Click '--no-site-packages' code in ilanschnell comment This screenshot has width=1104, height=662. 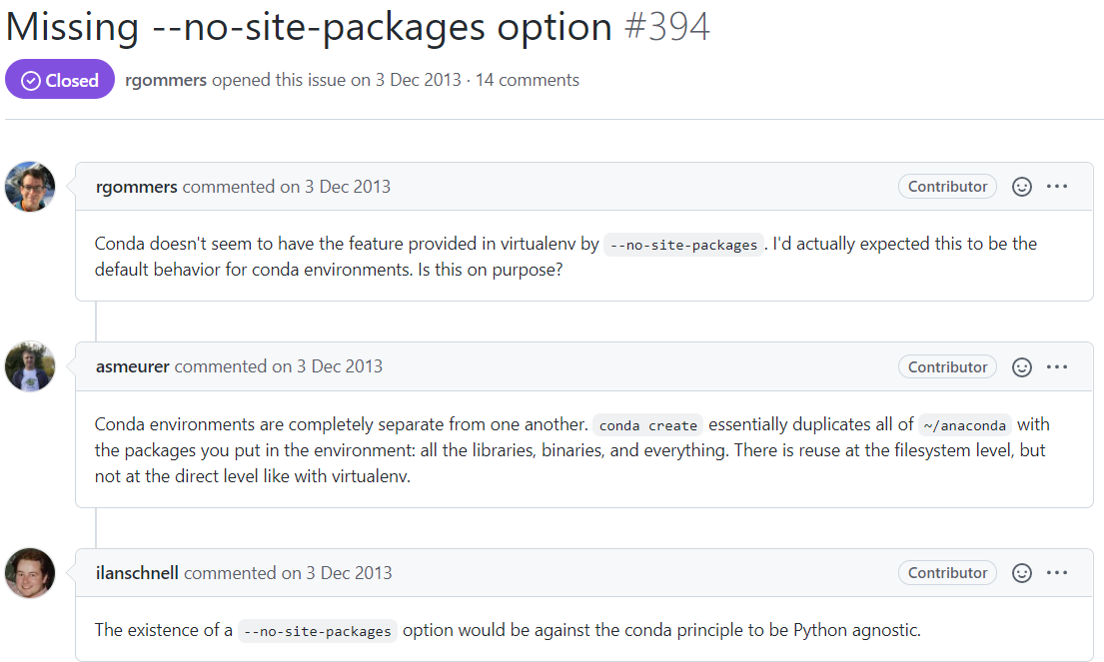tap(318, 631)
